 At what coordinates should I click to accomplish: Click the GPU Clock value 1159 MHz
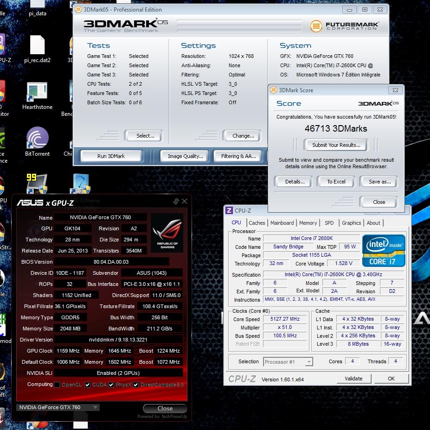click(68, 351)
